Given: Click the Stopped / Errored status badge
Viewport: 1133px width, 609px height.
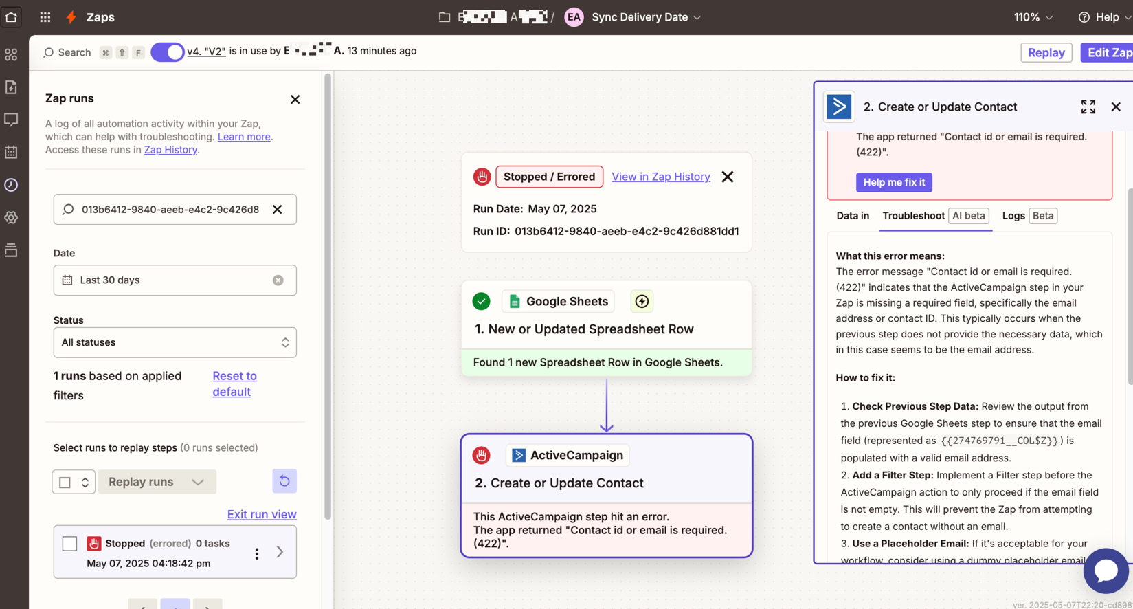Looking at the screenshot, I should [549, 177].
